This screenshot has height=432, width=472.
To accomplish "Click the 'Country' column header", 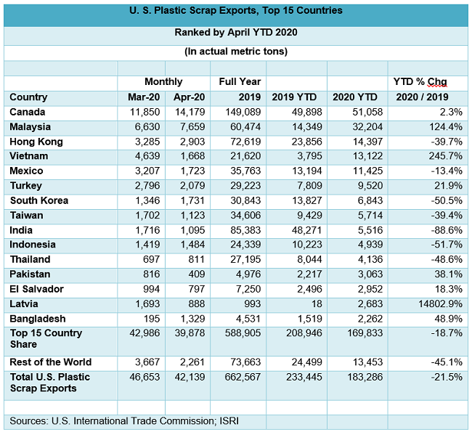I will pos(28,97).
